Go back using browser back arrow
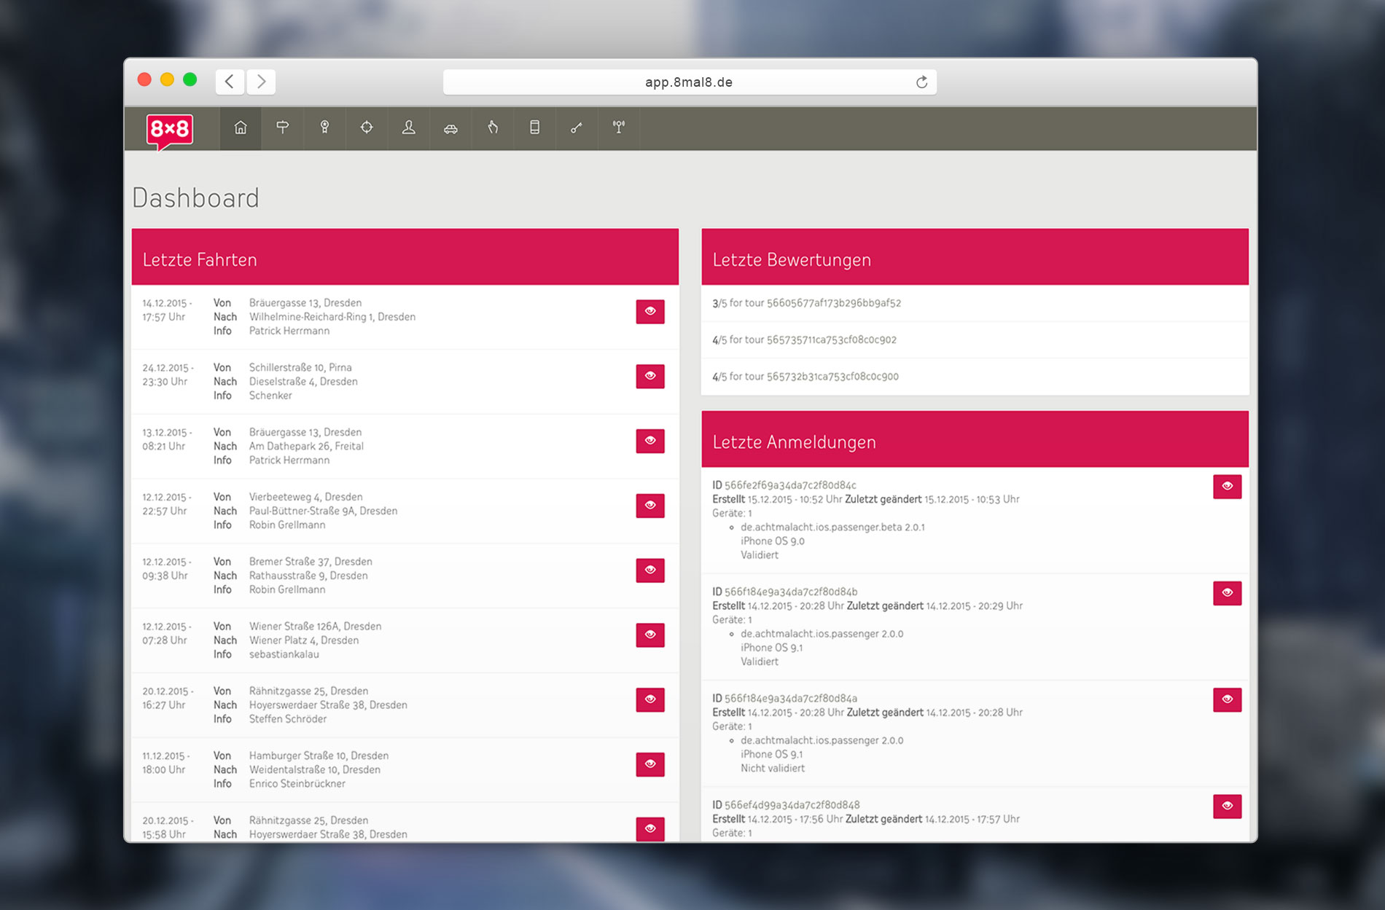This screenshot has height=910, width=1385. pos(230,82)
